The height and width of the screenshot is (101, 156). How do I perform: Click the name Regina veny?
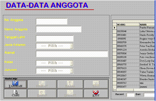[146, 39]
